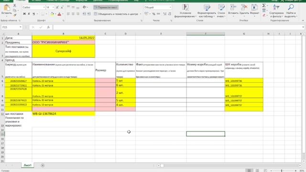
Task: Collapse the ribbon with chevron arrow
Action: tap(303, 21)
